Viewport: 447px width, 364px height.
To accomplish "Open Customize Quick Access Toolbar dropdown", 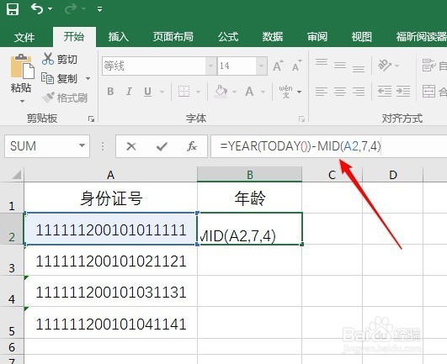I will tap(99, 9).
